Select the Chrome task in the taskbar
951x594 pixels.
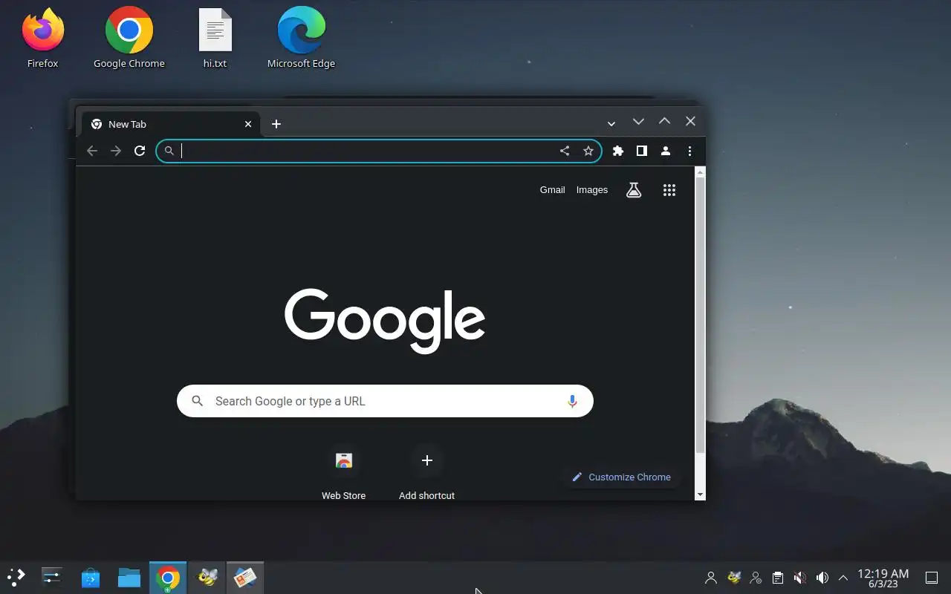click(168, 577)
